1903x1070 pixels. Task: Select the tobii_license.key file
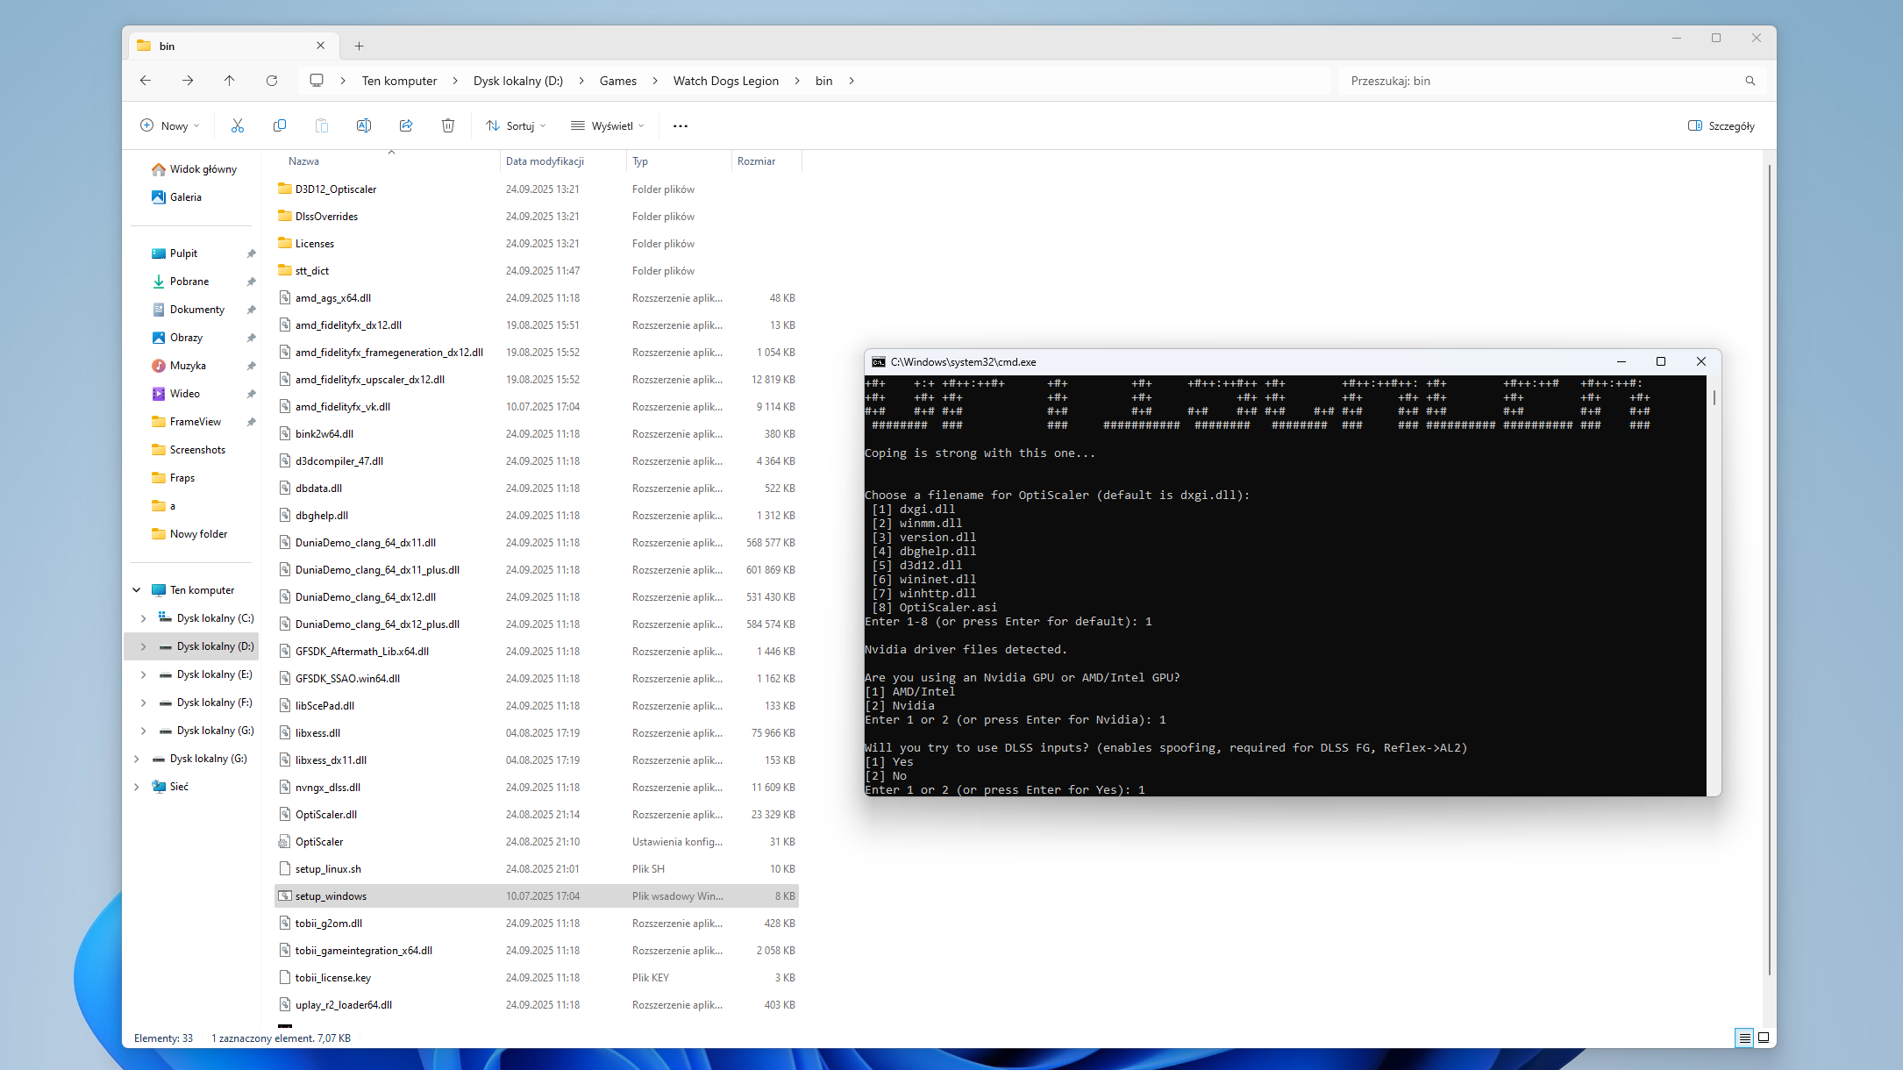click(x=537, y=978)
